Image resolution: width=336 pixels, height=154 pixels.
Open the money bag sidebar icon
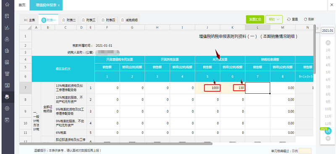[x=7, y=39]
